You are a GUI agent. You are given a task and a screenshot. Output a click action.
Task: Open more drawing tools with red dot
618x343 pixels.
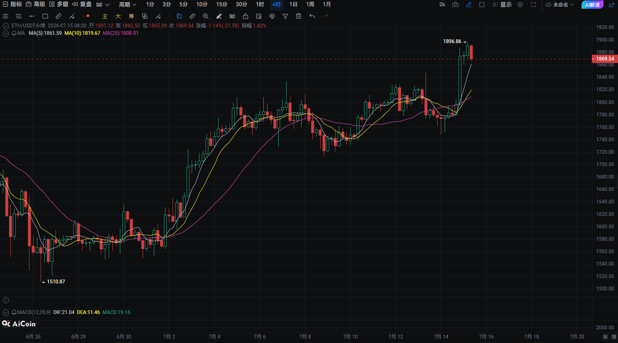pos(85,16)
